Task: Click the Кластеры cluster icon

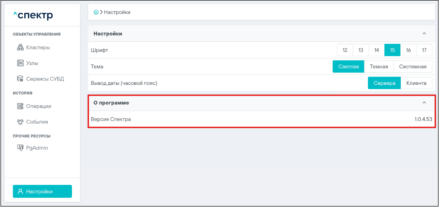Action: pos(20,48)
